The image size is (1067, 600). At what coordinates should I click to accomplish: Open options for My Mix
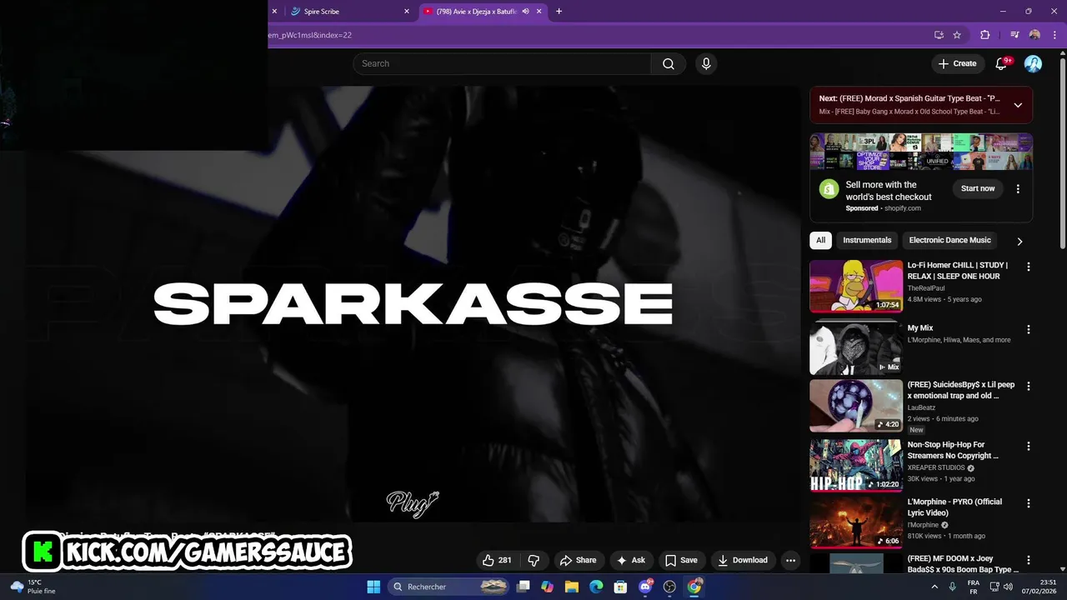[x=1028, y=329]
